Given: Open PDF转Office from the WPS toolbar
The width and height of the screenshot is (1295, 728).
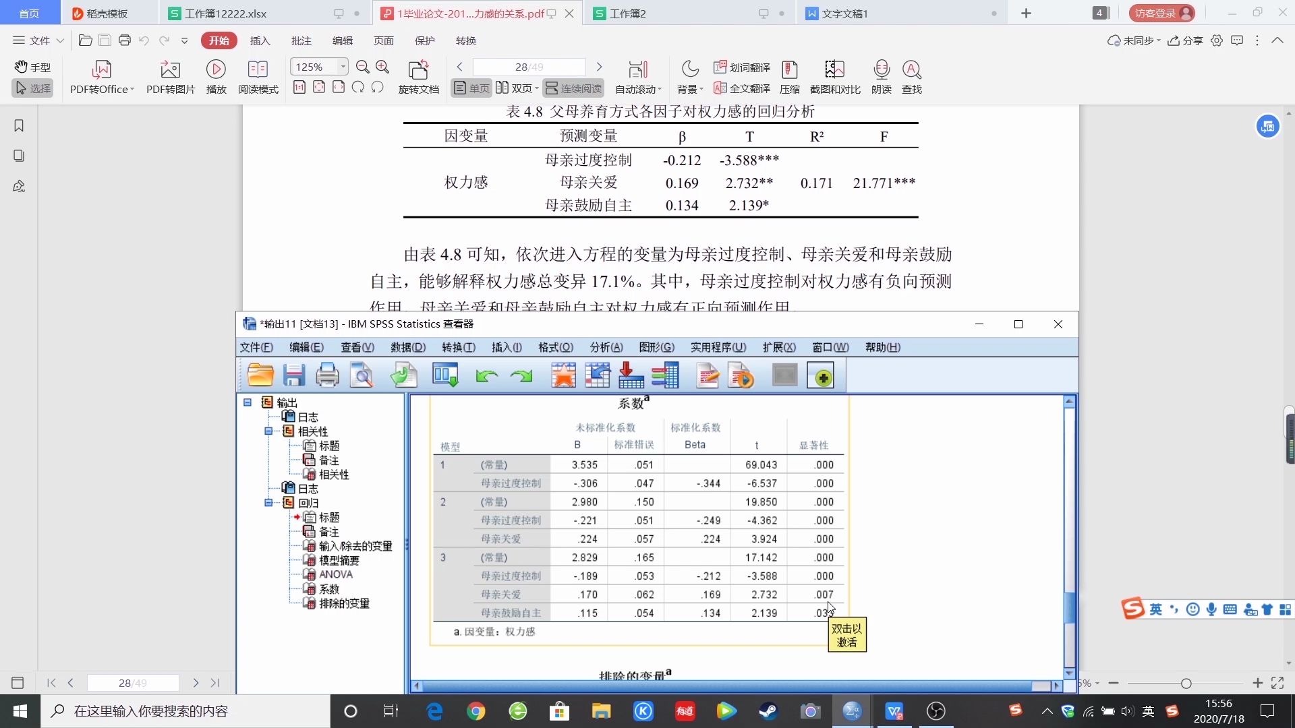Looking at the screenshot, I should click(x=101, y=76).
